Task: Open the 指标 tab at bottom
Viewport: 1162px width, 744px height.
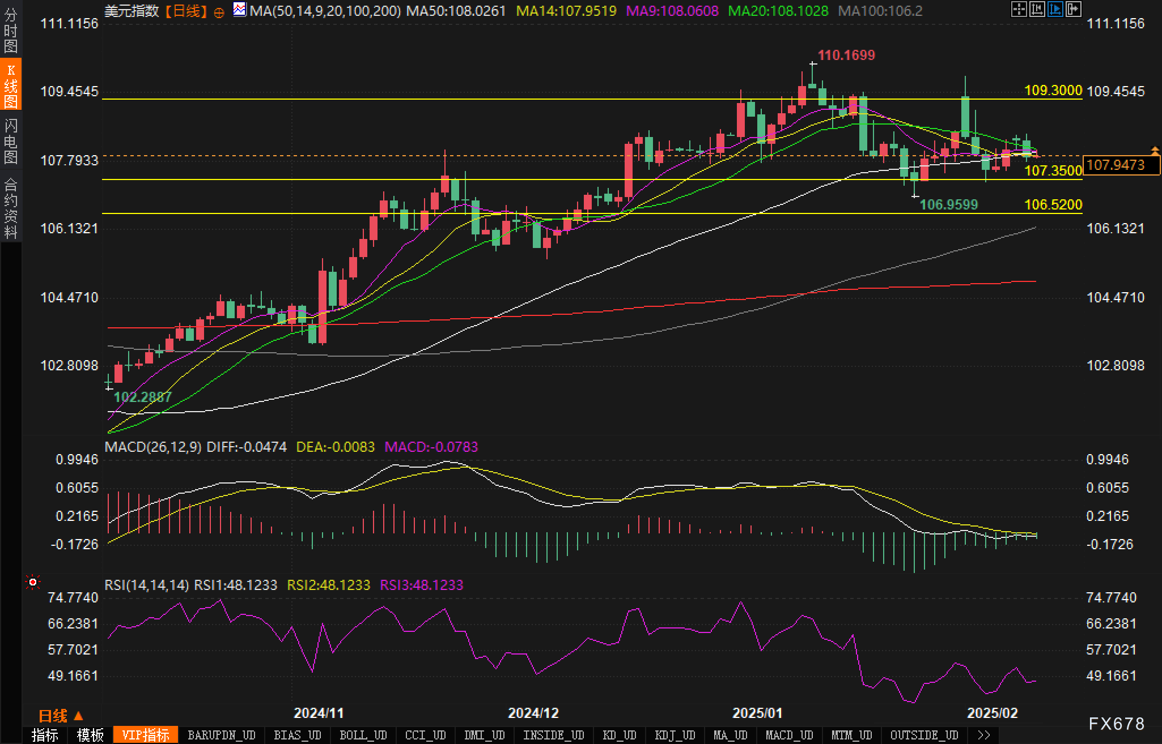Action: (x=45, y=735)
